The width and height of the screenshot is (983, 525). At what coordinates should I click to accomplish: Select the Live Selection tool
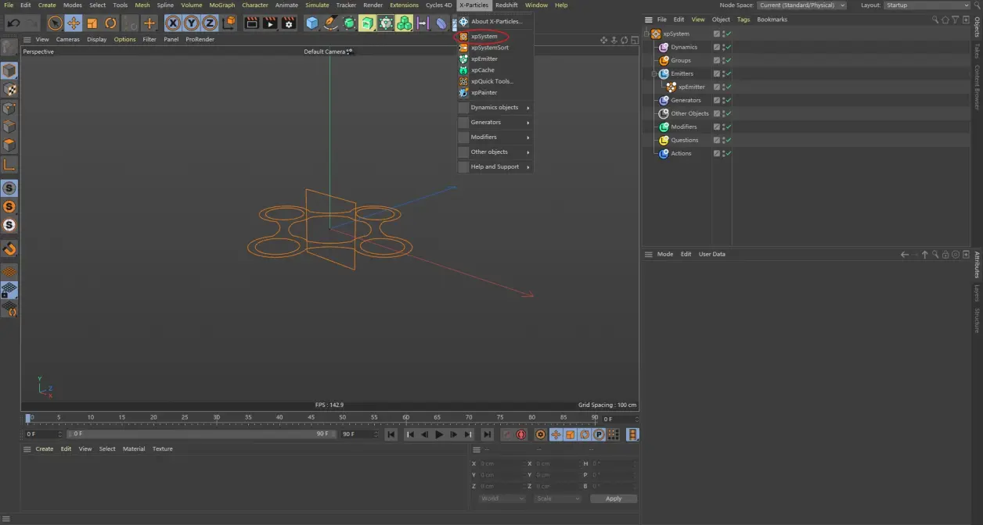click(54, 23)
